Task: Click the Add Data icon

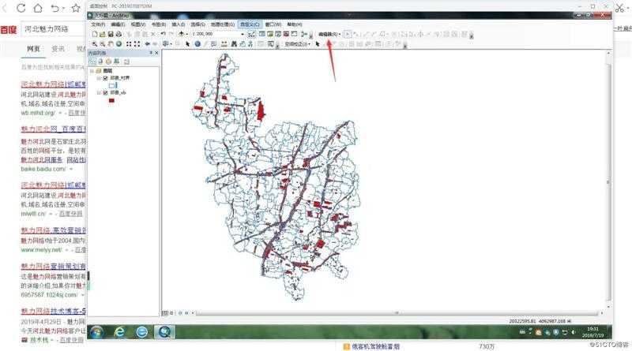Action: [181, 34]
